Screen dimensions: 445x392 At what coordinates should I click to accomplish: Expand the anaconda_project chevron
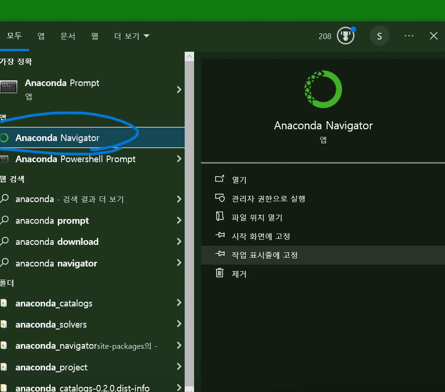click(x=179, y=367)
